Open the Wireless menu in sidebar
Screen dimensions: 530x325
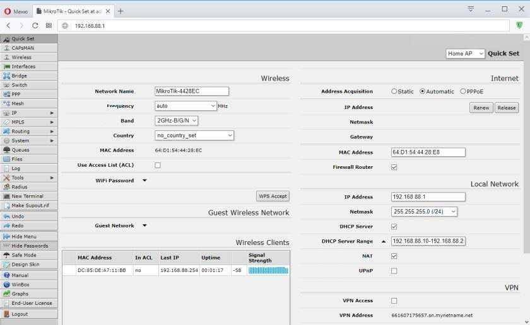pyautogui.click(x=21, y=57)
